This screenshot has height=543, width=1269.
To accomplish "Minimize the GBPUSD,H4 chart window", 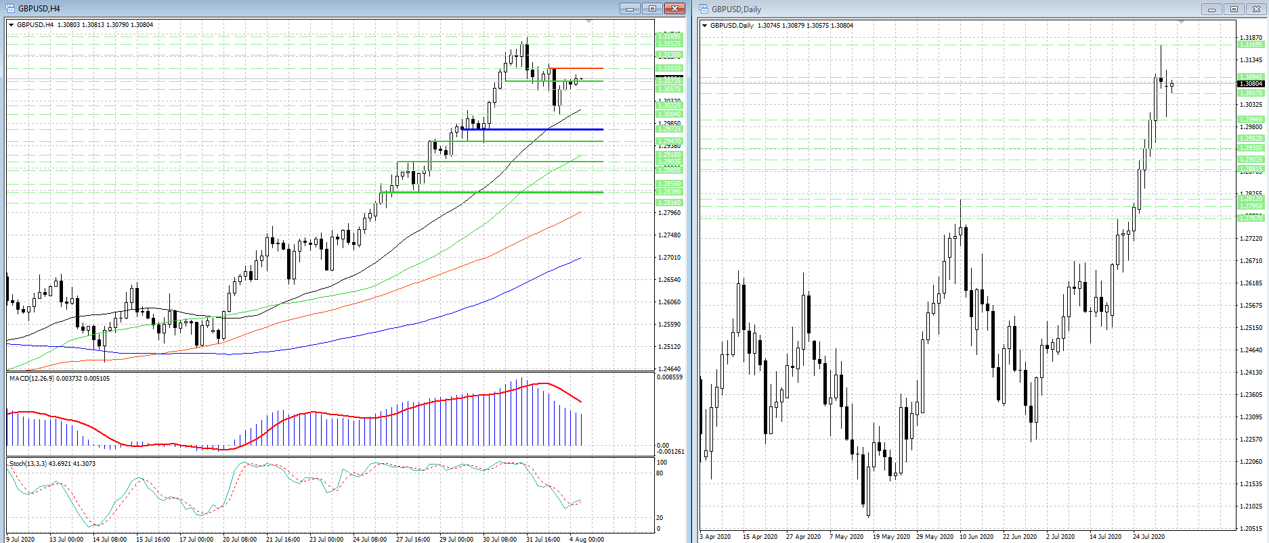I will [630, 9].
